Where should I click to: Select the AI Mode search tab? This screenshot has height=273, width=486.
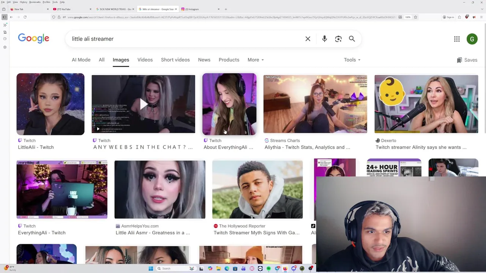pyautogui.click(x=81, y=60)
